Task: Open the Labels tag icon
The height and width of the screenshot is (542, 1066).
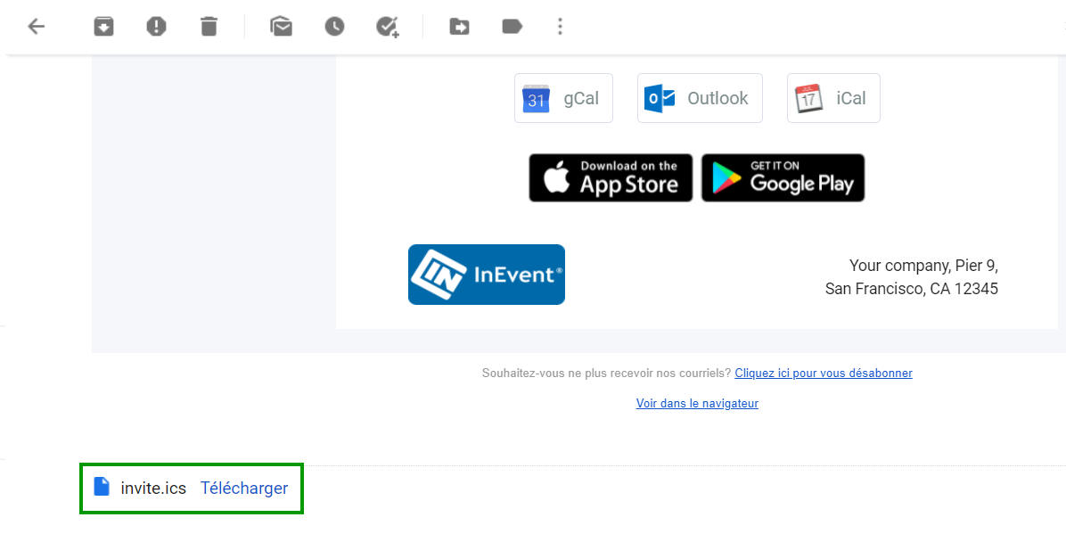Action: (x=512, y=27)
